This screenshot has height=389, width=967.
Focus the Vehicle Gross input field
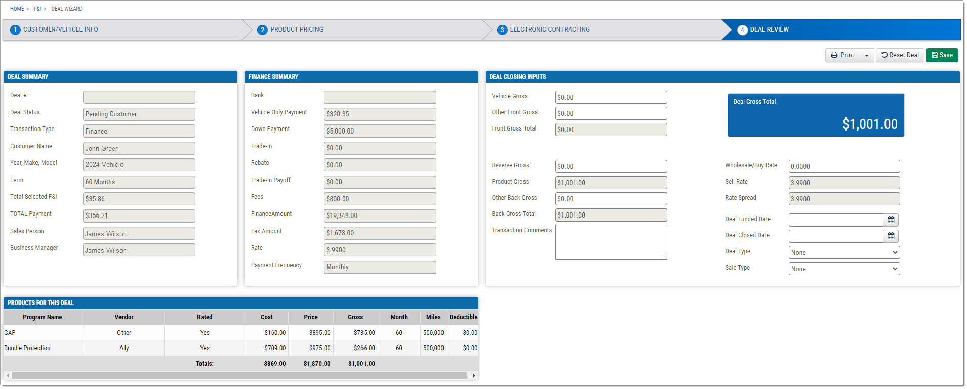[x=611, y=97]
